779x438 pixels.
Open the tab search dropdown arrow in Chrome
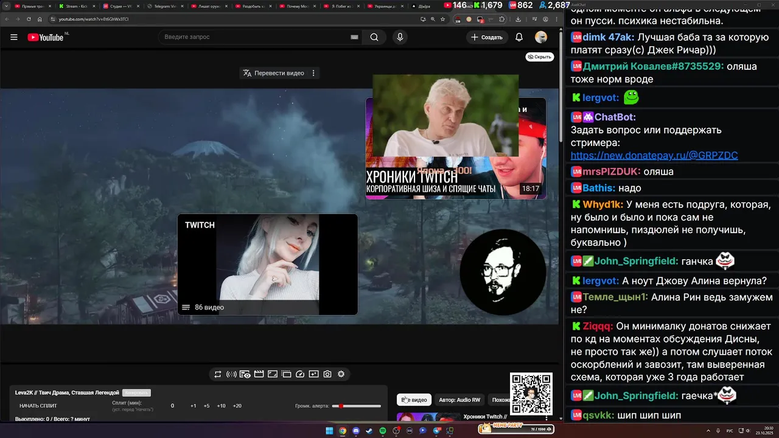tap(6, 6)
